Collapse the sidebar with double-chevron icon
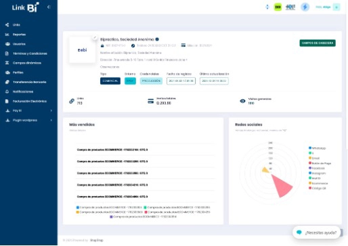The width and height of the screenshot is (348, 246). pyautogui.click(x=49, y=7)
